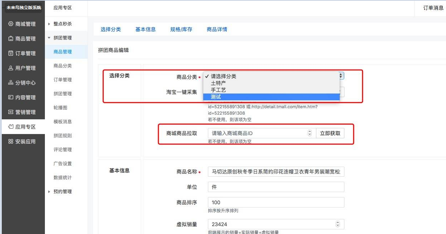Viewport: 446px width, 234px height.
Task: Click the 分销中心 hierarchy icon
Action: point(11,83)
